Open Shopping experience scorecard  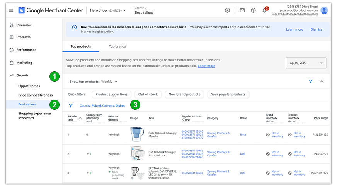35,116
